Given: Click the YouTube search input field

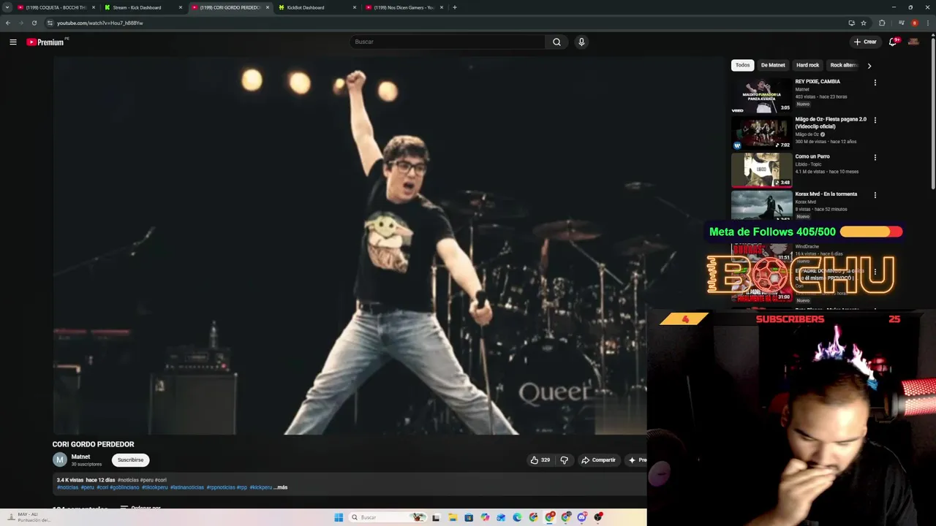Looking at the screenshot, I should [447, 42].
